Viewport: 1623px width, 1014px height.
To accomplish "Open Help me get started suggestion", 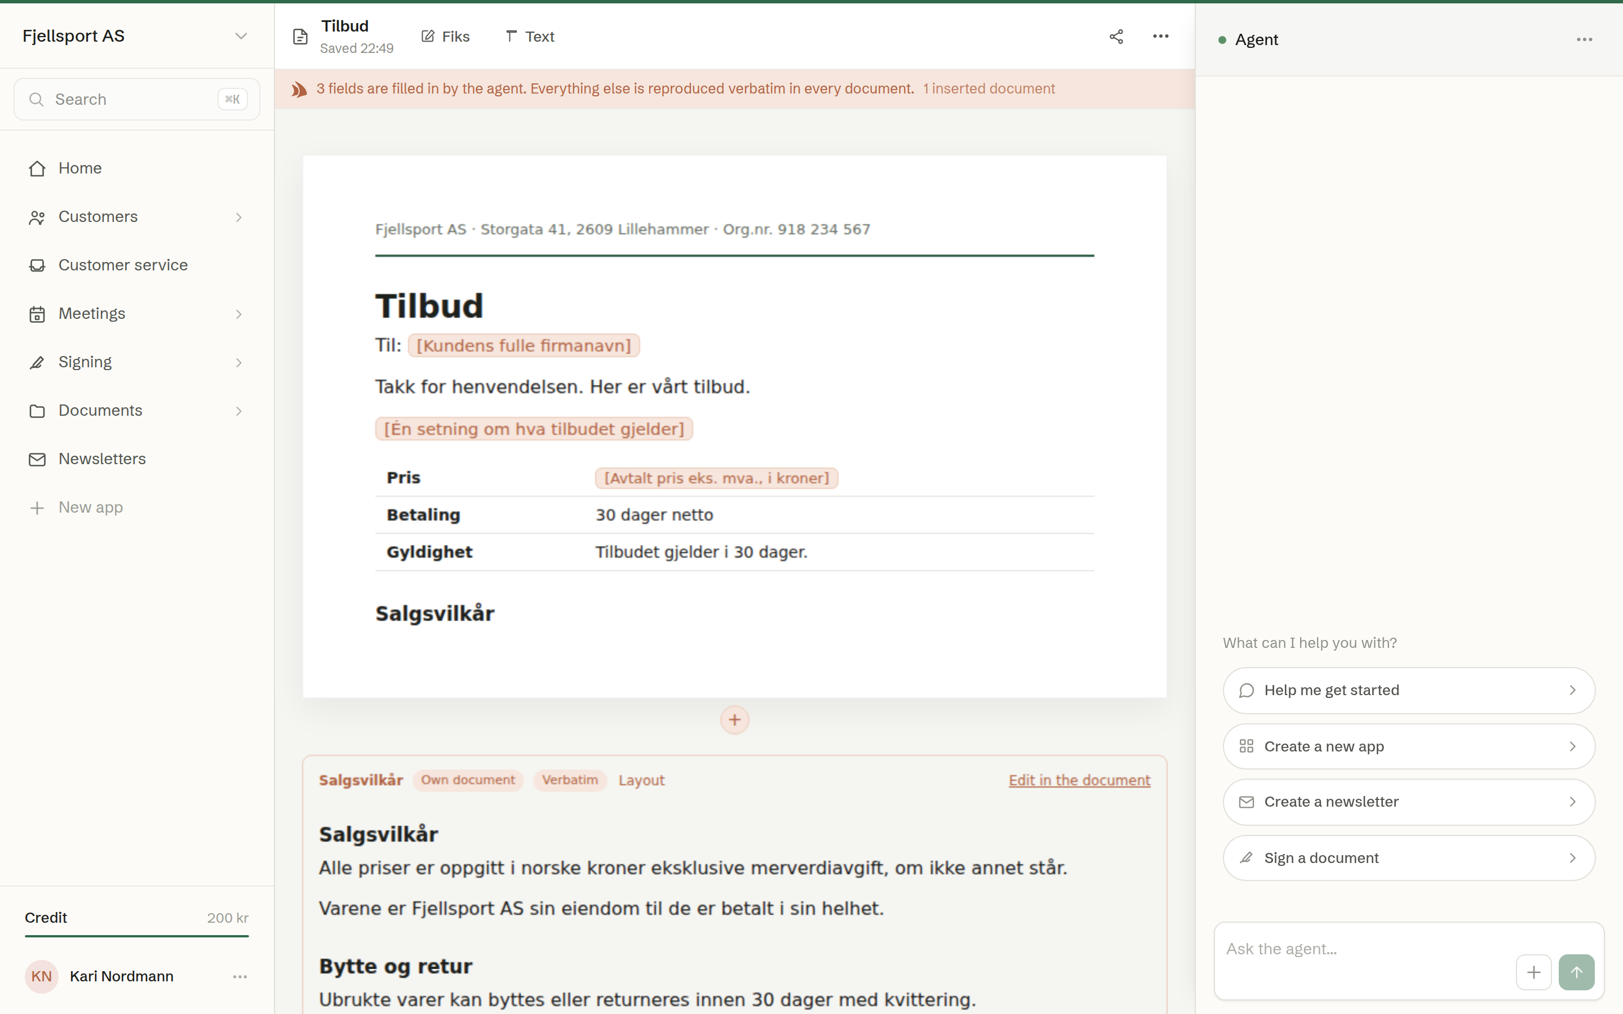I will coord(1408,690).
